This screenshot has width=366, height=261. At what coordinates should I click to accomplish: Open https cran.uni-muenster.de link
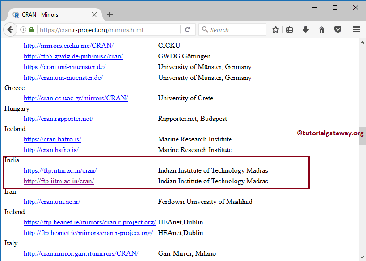coord(64,67)
